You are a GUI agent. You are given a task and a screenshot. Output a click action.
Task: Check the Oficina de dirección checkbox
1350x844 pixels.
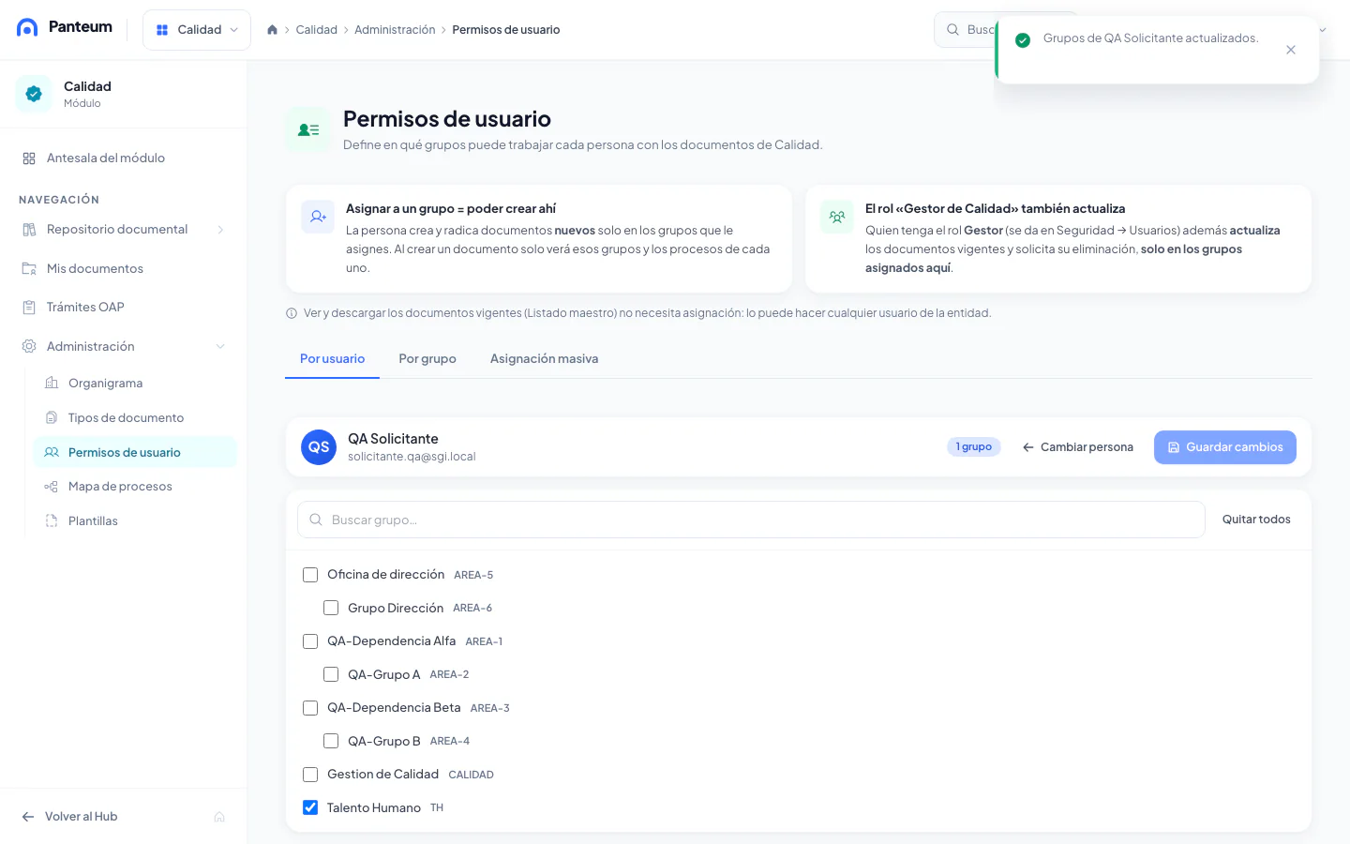point(310,575)
